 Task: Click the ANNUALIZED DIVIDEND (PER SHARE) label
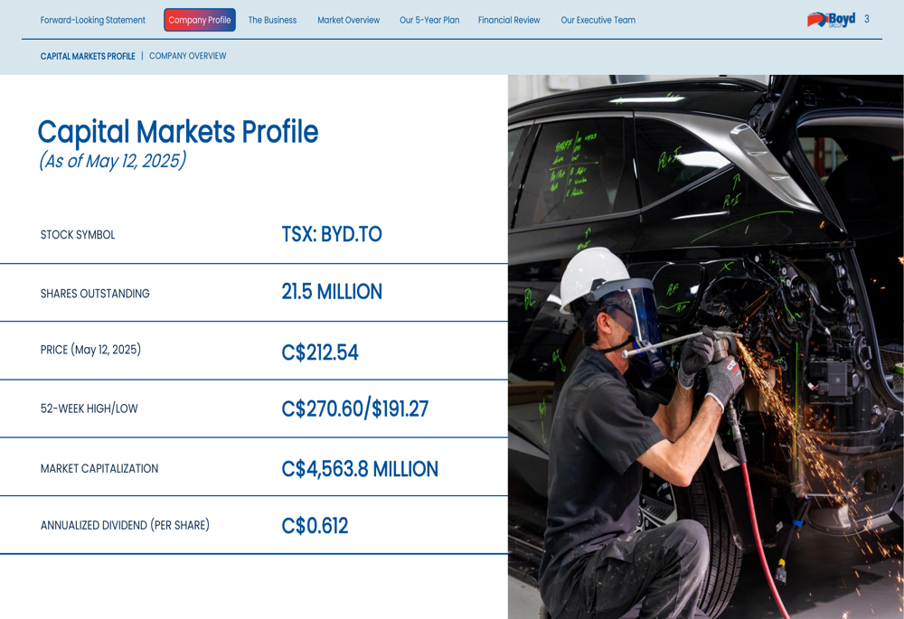click(x=125, y=525)
